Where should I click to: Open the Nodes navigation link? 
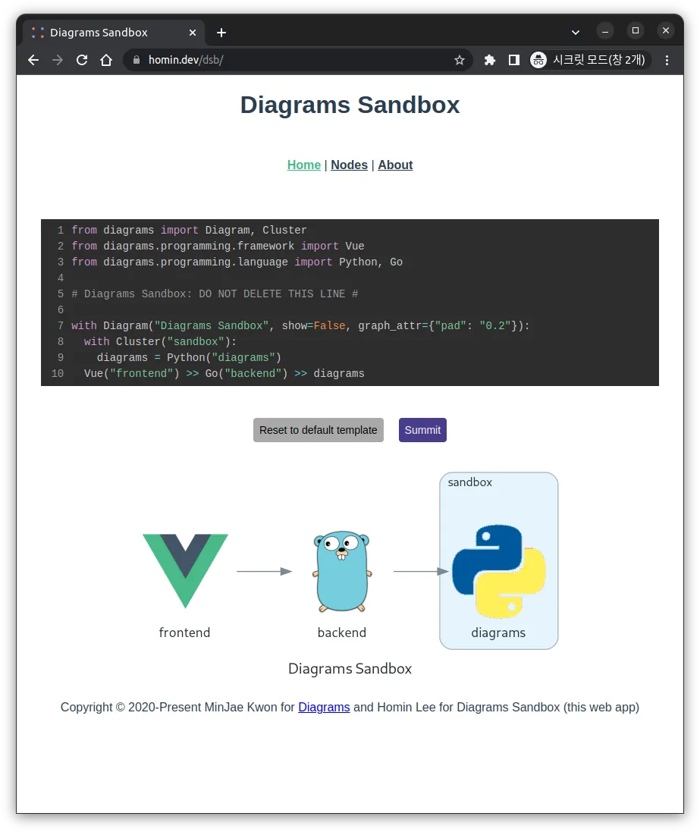pos(349,165)
